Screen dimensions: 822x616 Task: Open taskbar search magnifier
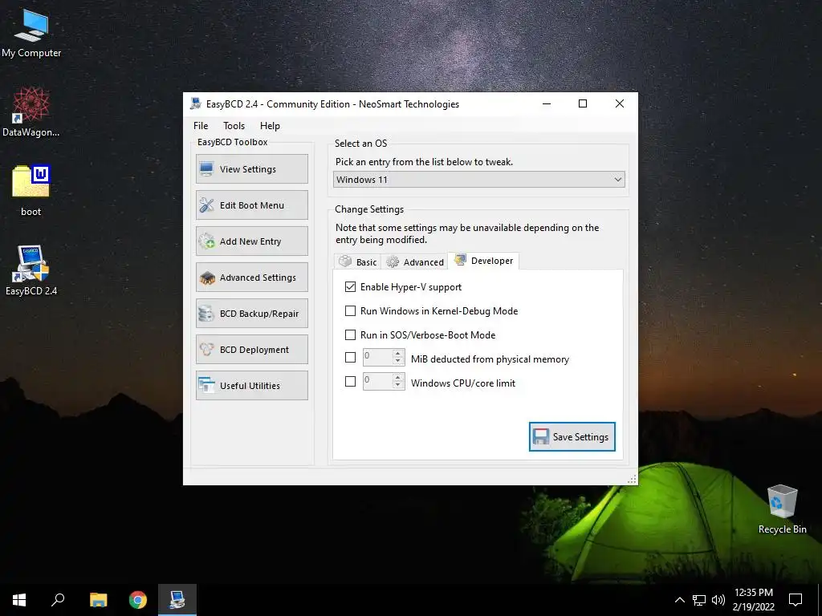(x=58, y=600)
